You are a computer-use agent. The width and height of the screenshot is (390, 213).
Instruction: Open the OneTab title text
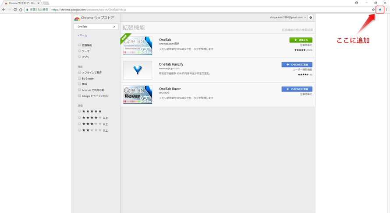tap(165, 40)
